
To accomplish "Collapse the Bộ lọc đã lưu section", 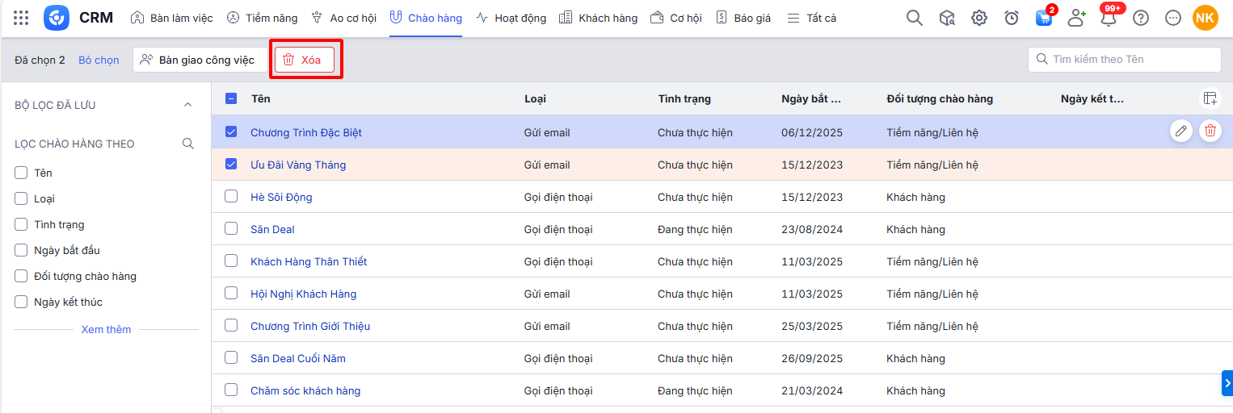I will pyautogui.click(x=187, y=105).
